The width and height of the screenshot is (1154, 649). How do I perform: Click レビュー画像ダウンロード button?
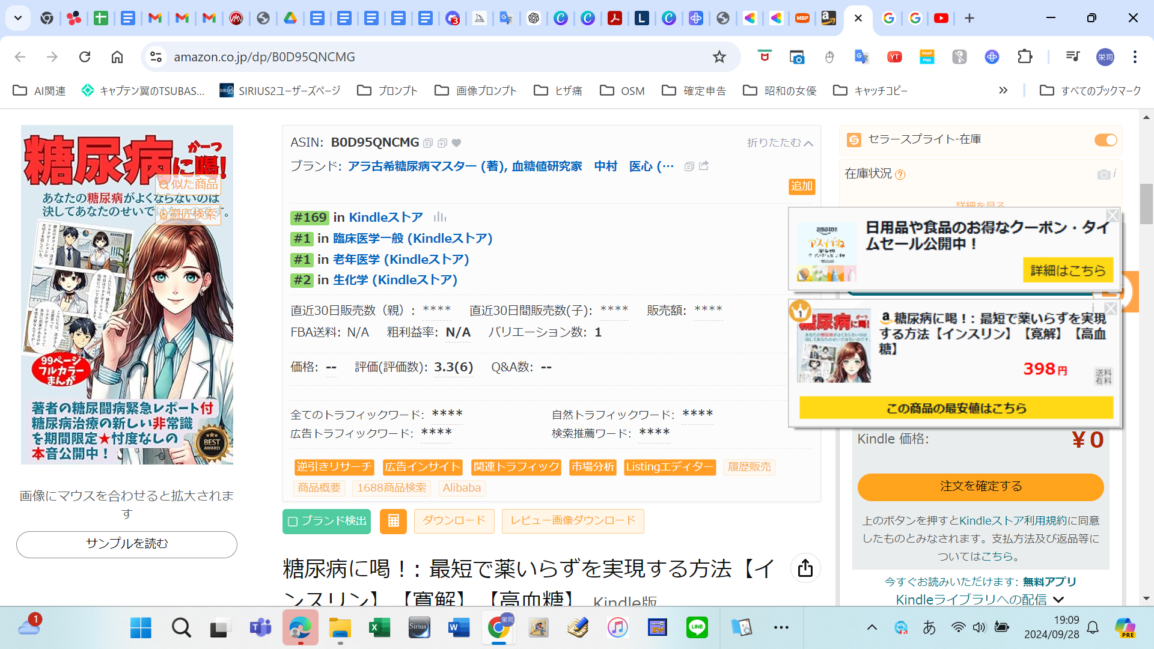[573, 521]
